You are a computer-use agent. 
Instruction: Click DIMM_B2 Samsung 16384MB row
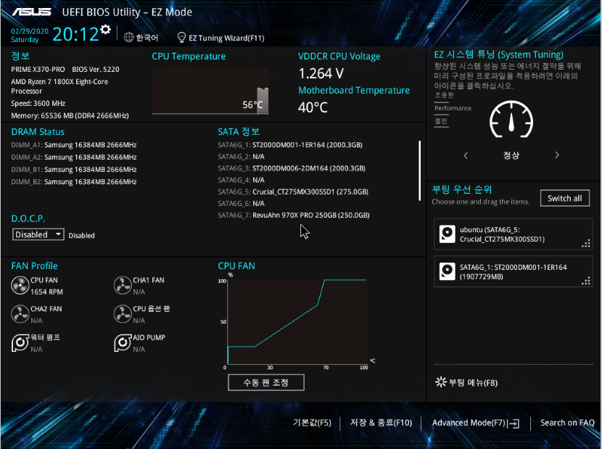coord(74,181)
